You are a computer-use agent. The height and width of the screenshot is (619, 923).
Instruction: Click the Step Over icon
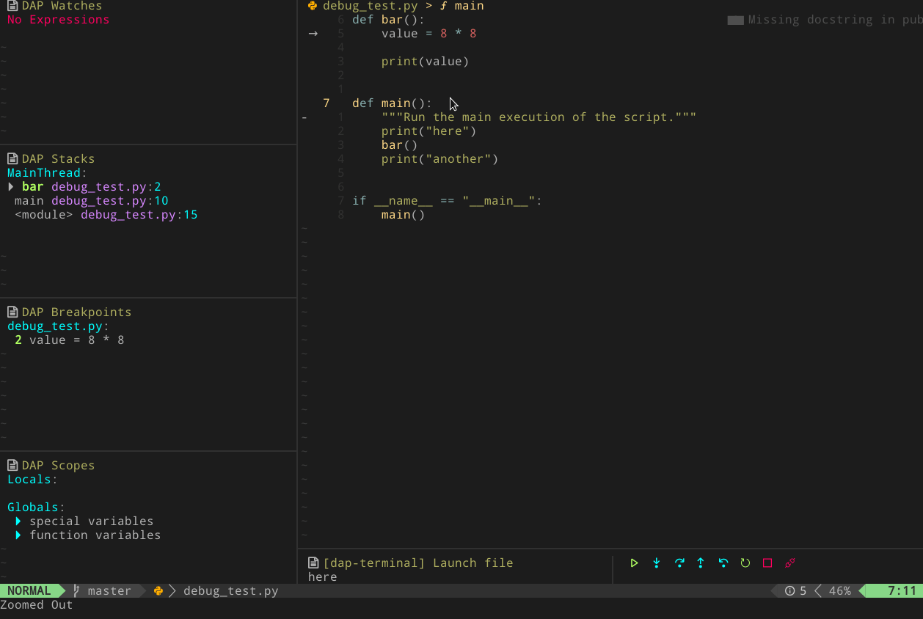pos(679,563)
